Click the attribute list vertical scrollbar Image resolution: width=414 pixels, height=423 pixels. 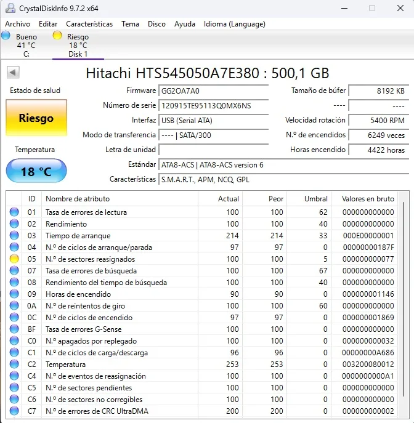(x=404, y=299)
